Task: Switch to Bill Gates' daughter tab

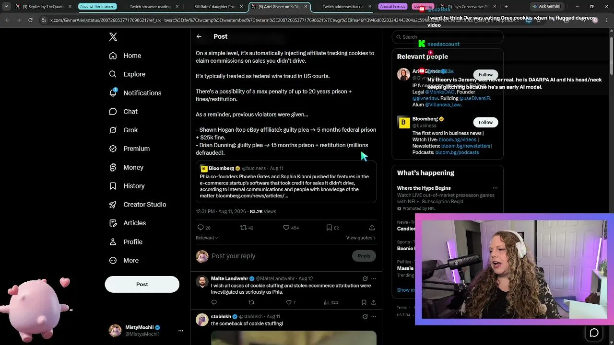Action: (214, 7)
